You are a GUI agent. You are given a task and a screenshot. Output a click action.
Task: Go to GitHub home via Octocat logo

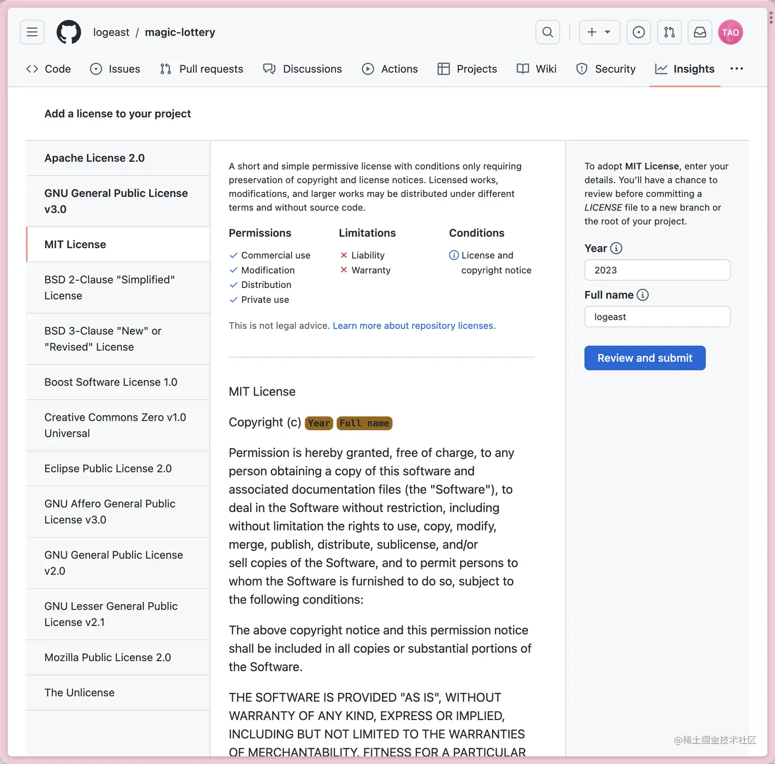(x=69, y=32)
